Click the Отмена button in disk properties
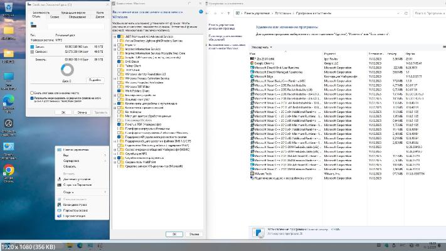This screenshot has width=446, height=251. coord(82,112)
